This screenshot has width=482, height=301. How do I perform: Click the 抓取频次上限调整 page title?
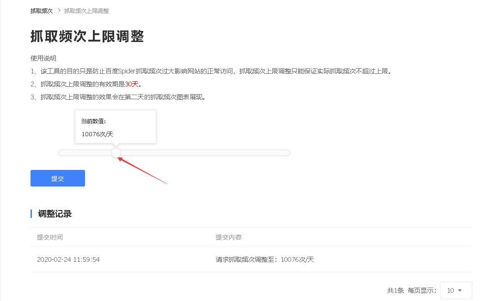click(87, 37)
